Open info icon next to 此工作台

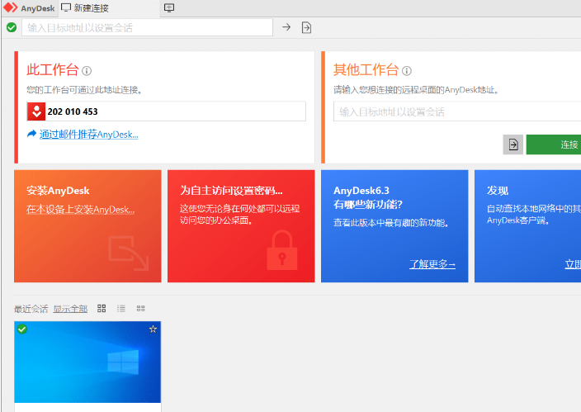[x=87, y=71]
